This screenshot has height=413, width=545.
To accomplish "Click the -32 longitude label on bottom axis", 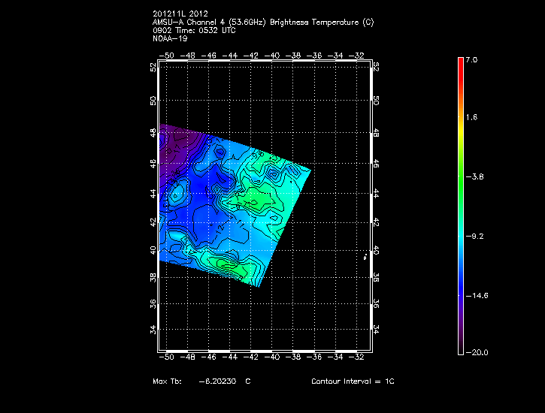I will (360, 358).
